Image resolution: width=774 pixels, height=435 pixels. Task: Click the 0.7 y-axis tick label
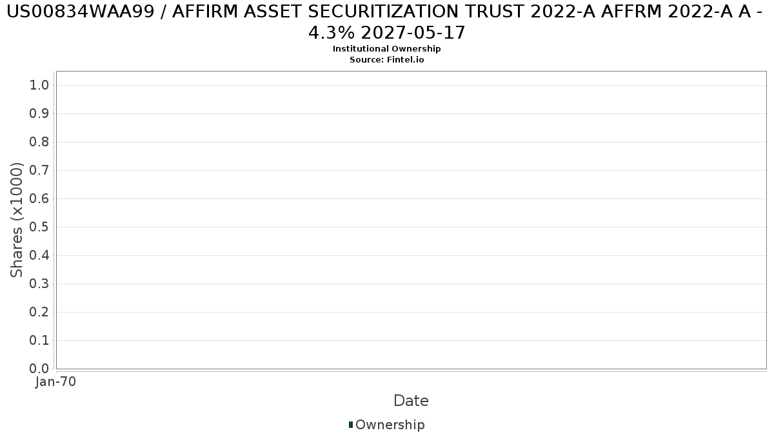(40, 171)
